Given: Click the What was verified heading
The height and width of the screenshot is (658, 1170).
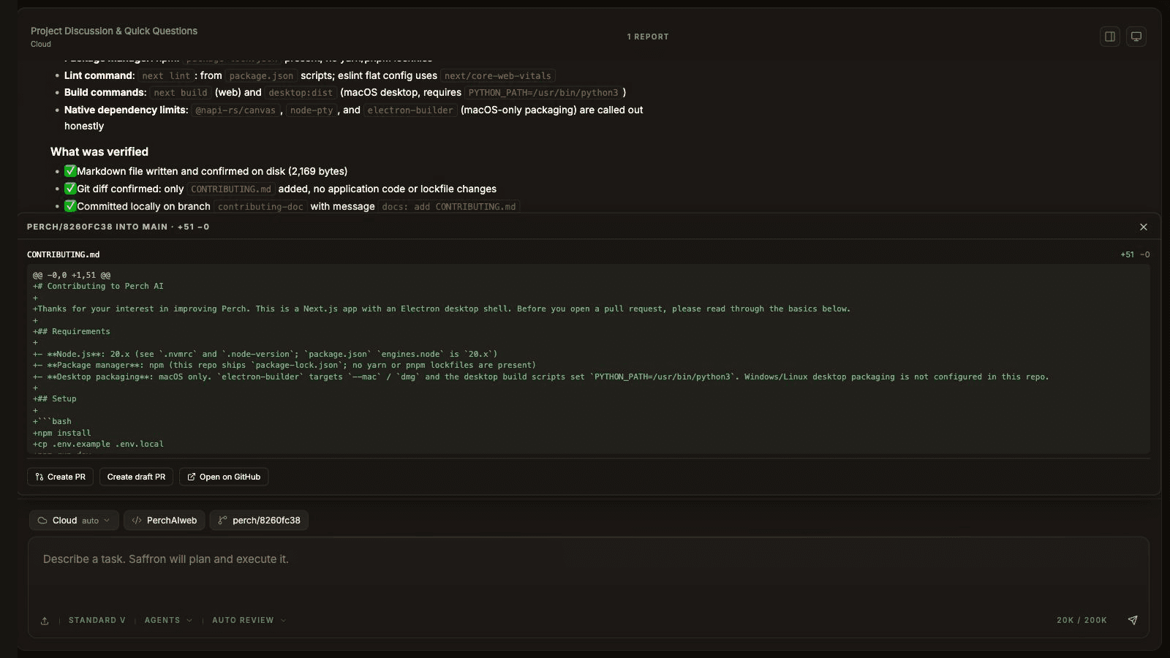Looking at the screenshot, I should coord(99,151).
